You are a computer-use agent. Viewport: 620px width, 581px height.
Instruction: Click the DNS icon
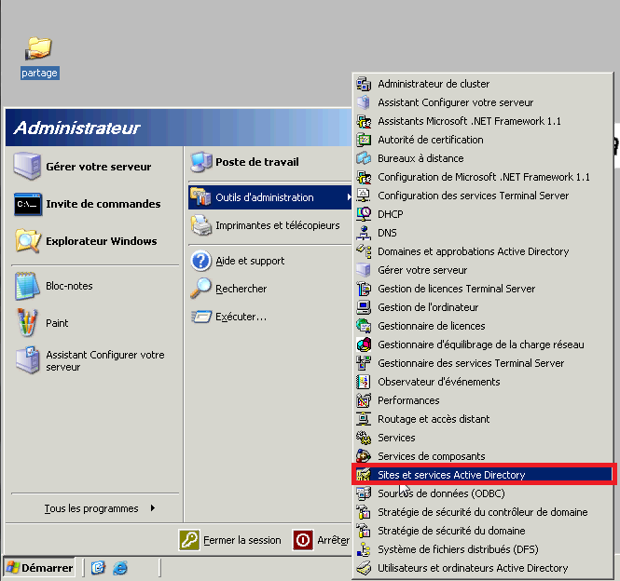(364, 233)
